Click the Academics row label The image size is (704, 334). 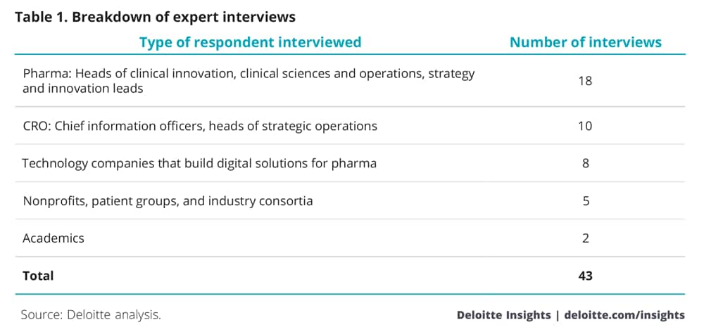(53, 238)
